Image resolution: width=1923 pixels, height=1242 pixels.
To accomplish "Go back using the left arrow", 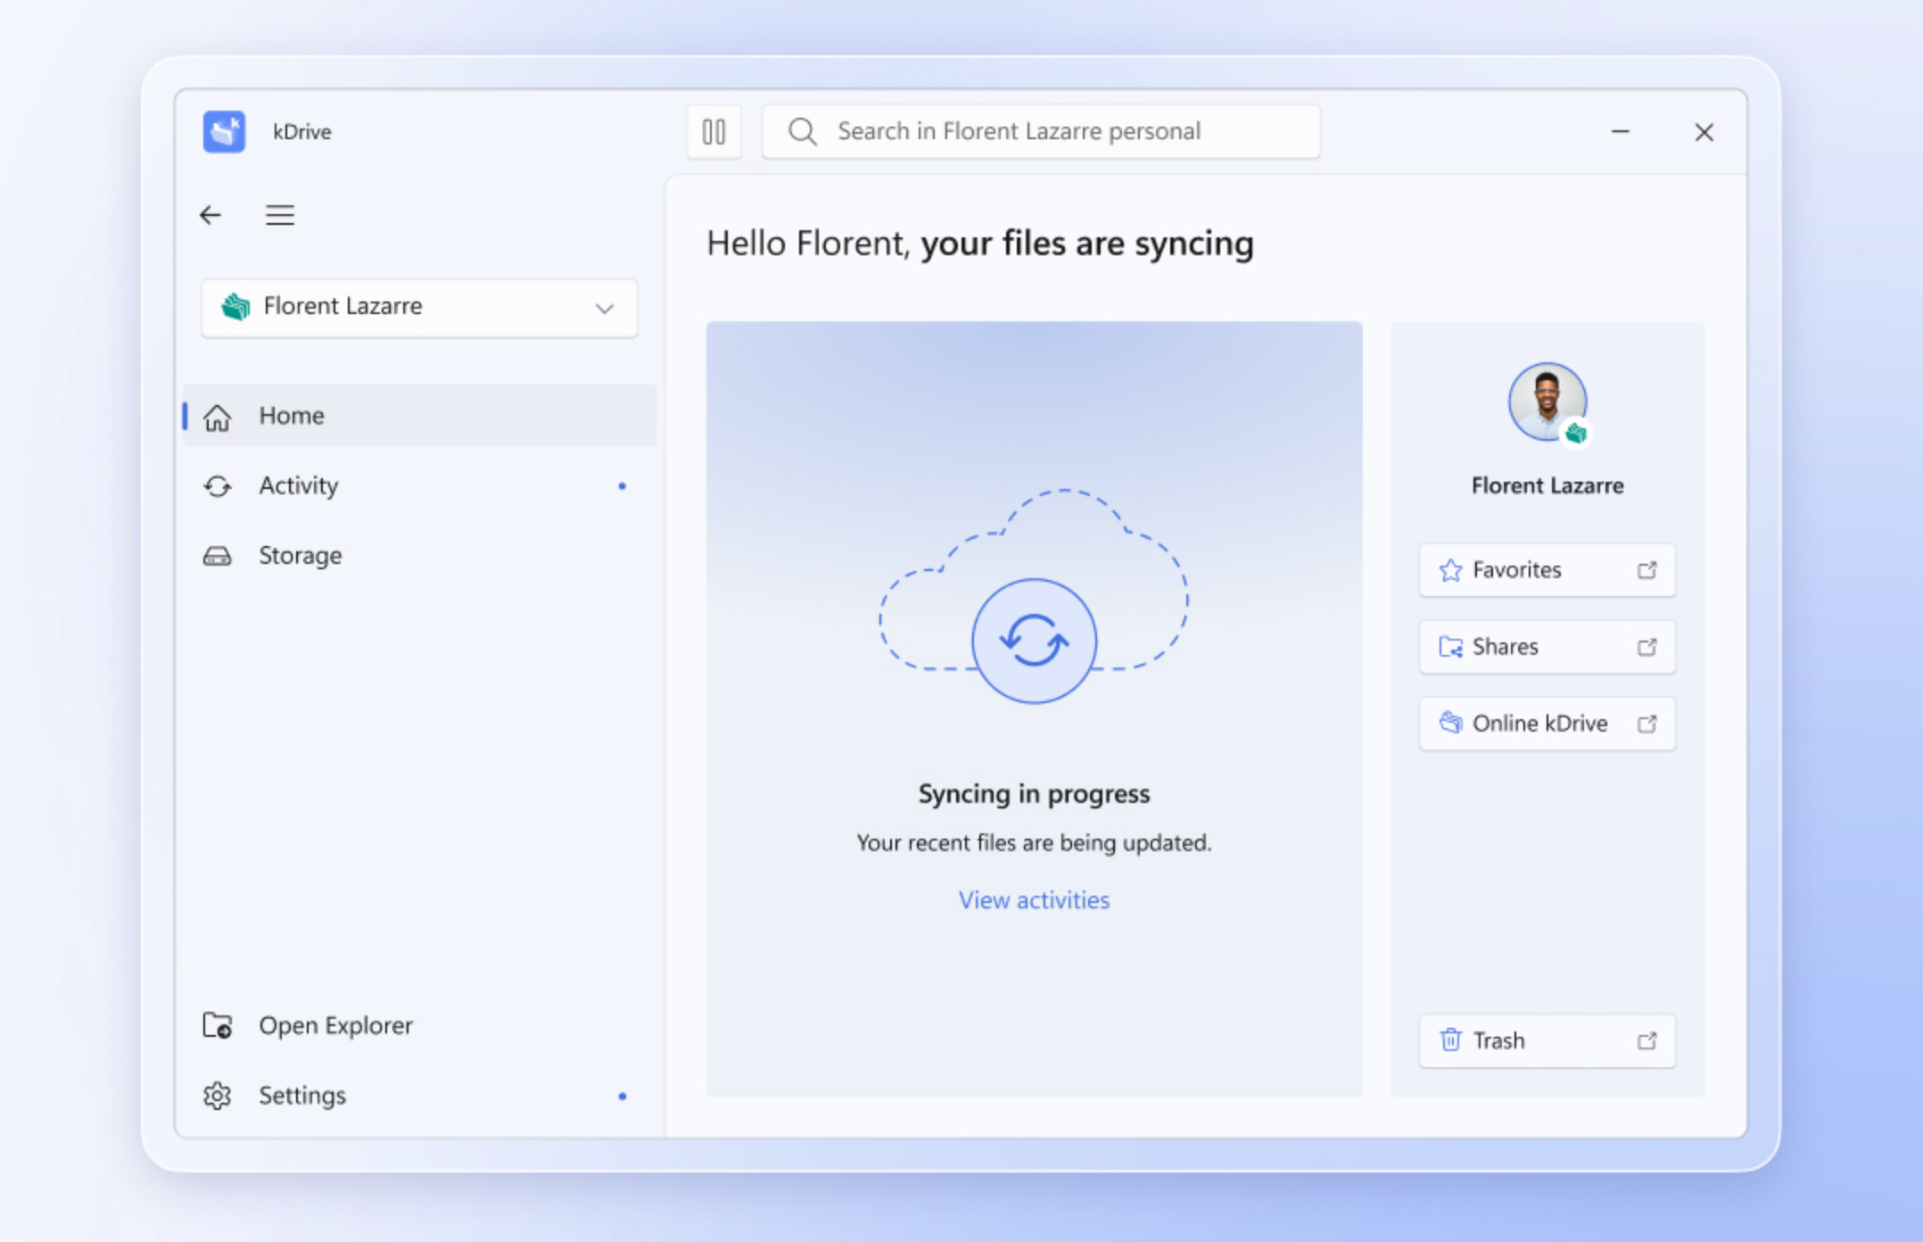I will [210, 215].
